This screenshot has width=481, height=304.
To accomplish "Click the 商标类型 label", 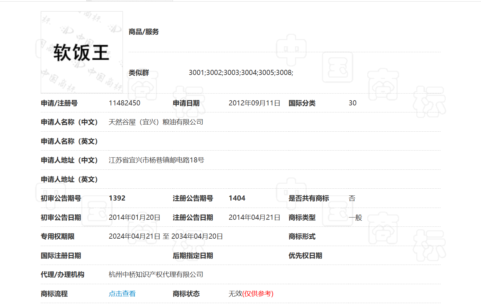I will [302, 218].
